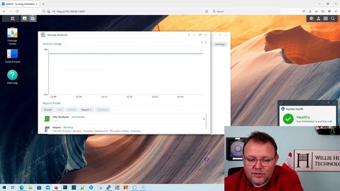Open the DSM user options person icon
The width and height of the screenshot is (340, 191).
(319, 19)
